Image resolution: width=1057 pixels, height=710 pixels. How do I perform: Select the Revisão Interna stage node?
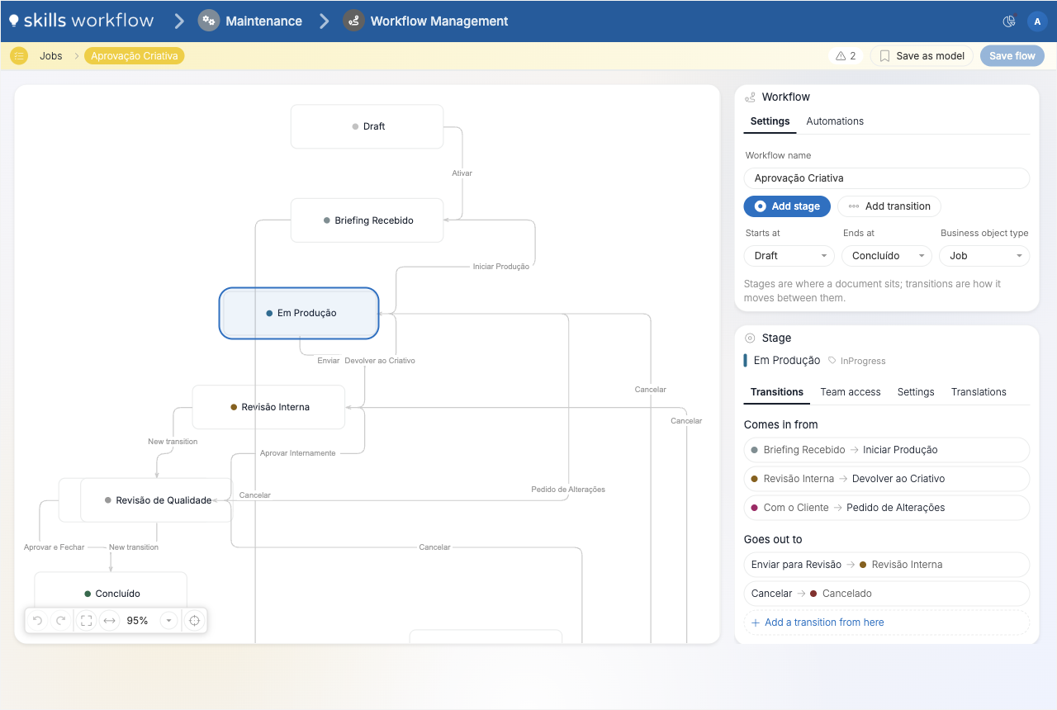coord(268,407)
